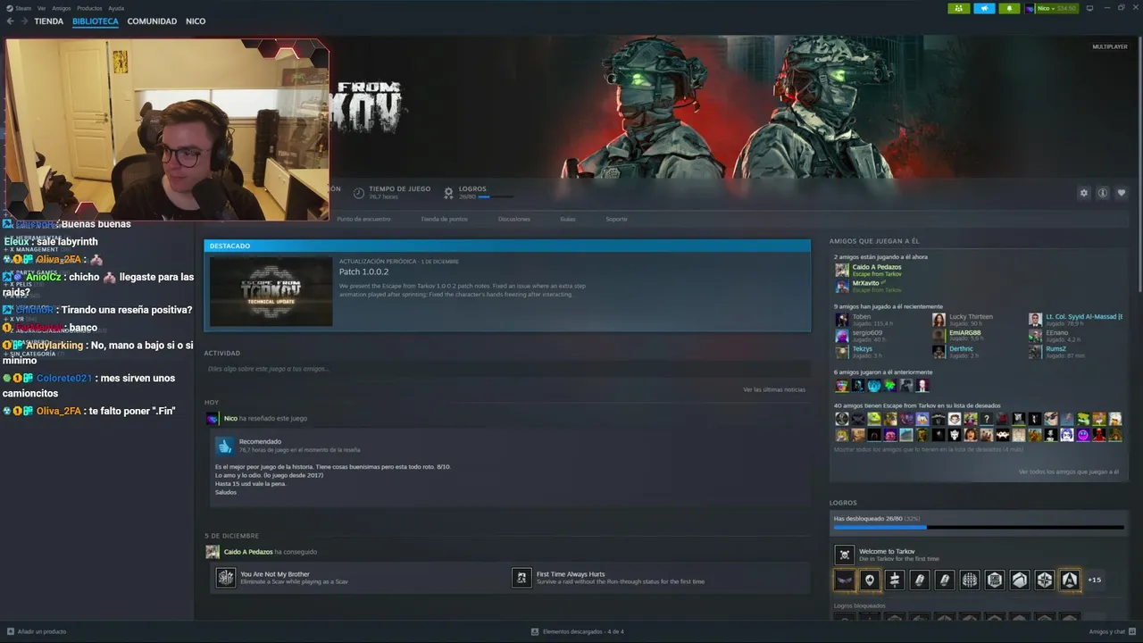The height and width of the screenshot is (643, 1143).
Task: Click Añadir un producto button
Action: [37, 631]
